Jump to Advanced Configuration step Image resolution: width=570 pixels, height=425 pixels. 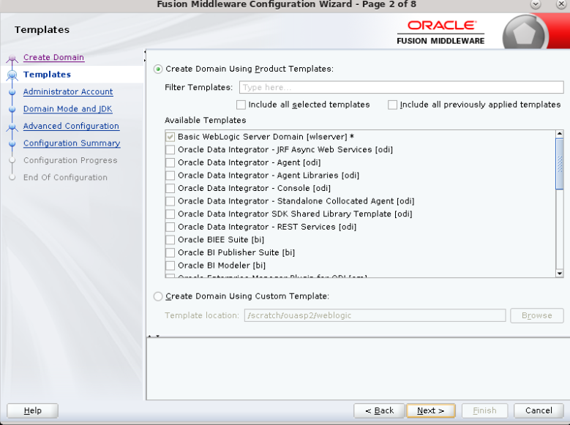(71, 126)
